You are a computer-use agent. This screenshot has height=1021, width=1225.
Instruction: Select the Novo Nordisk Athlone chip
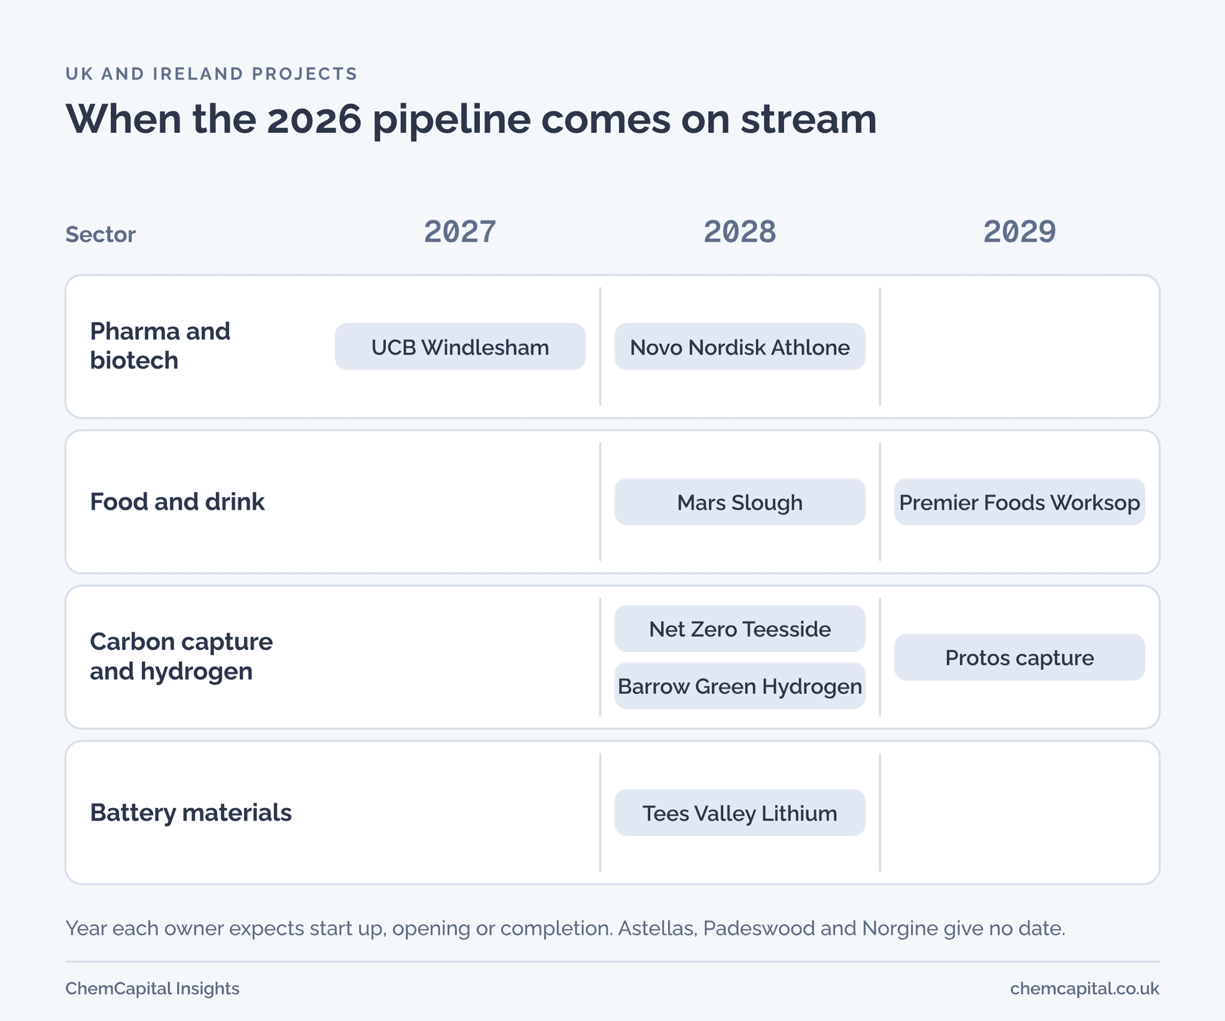pyautogui.click(x=740, y=347)
